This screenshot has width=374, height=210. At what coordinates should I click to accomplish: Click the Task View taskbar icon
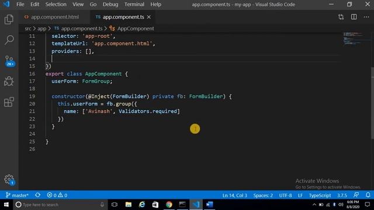tap(115, 205)
